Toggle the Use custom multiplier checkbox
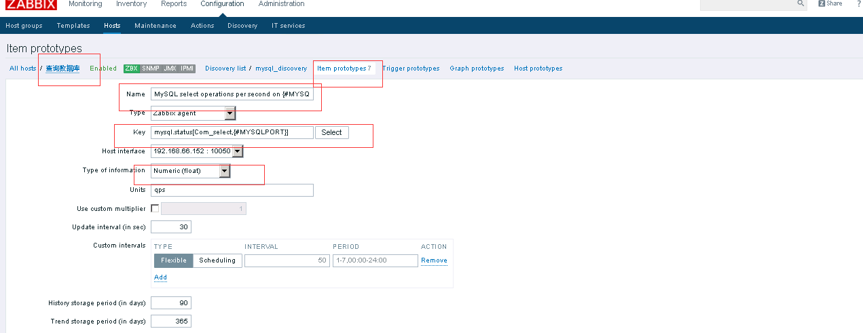Viewport: 863px width, 333px height. tap(155, 208)
